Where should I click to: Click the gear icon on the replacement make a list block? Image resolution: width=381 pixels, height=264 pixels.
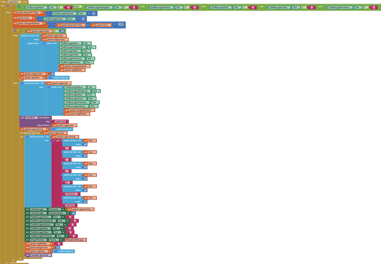[x=44, y=44]
